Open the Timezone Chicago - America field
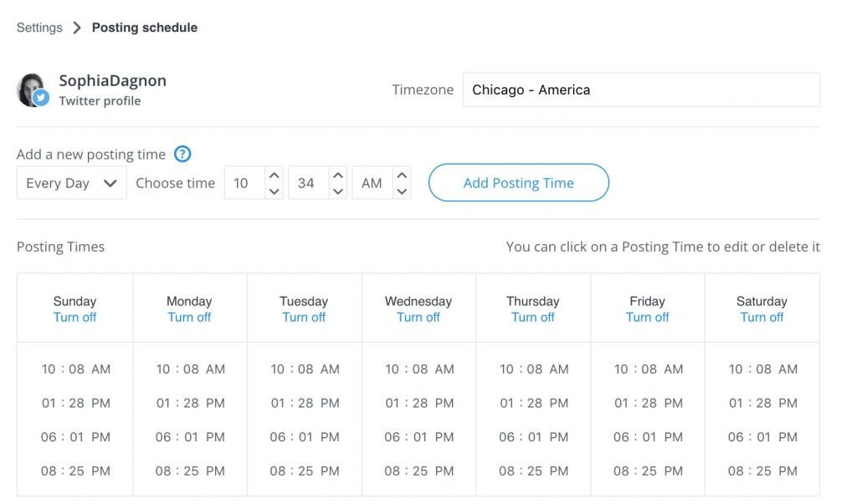 click(x=640, y=89)
